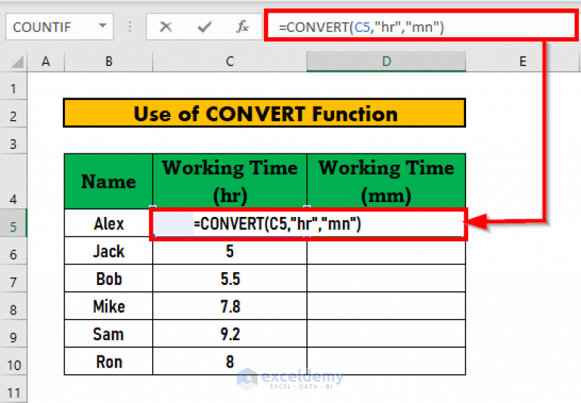Click empty mm cell in Jack's row
This screenshot has width=581, height=403.
(x=386, y=251)
